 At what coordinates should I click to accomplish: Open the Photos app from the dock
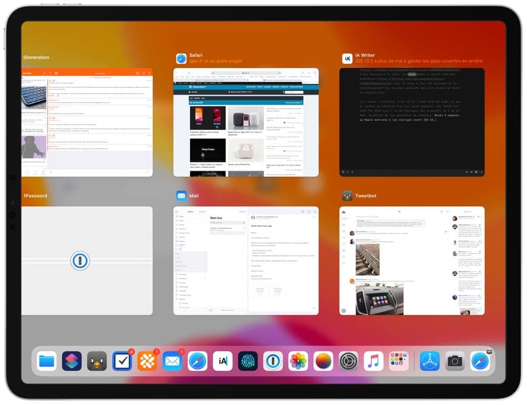298,361
